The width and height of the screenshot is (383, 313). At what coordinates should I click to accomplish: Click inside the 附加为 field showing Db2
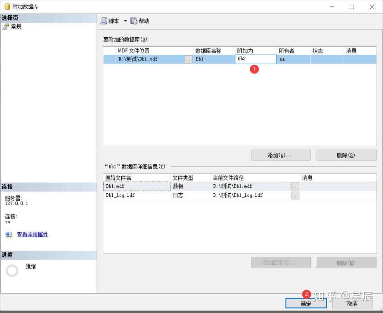point(256,59)
